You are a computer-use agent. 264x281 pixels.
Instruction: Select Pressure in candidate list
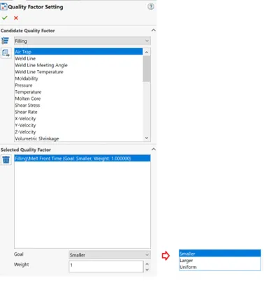tap(78, 85)
